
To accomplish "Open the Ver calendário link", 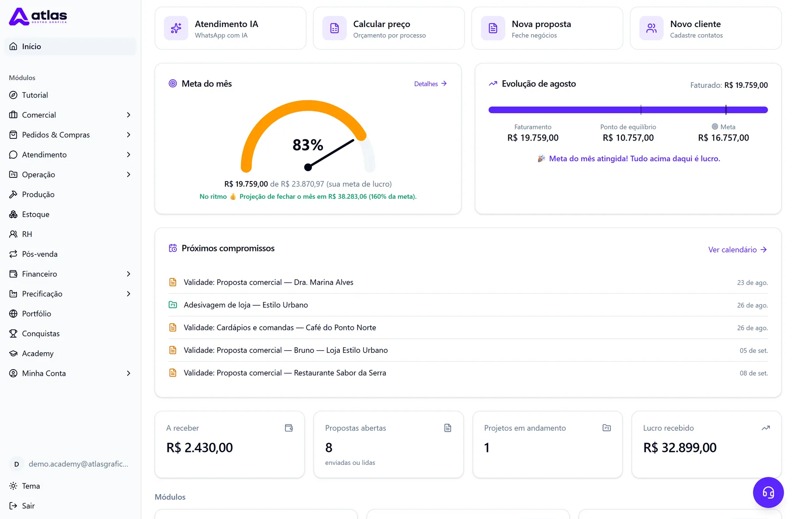I will [738, 250].
